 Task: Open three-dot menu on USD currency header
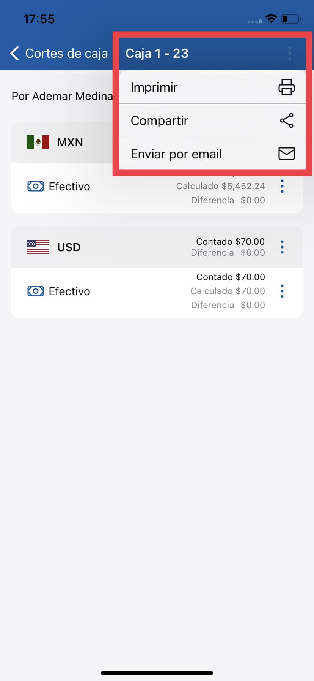(x=282, y=247)
